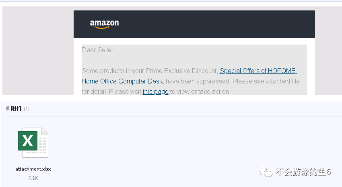Image resolution: width=342 pixels, height=187 pixels.
Task: Click the WeChat logo watermark icon
Action: tap(266, 172)
